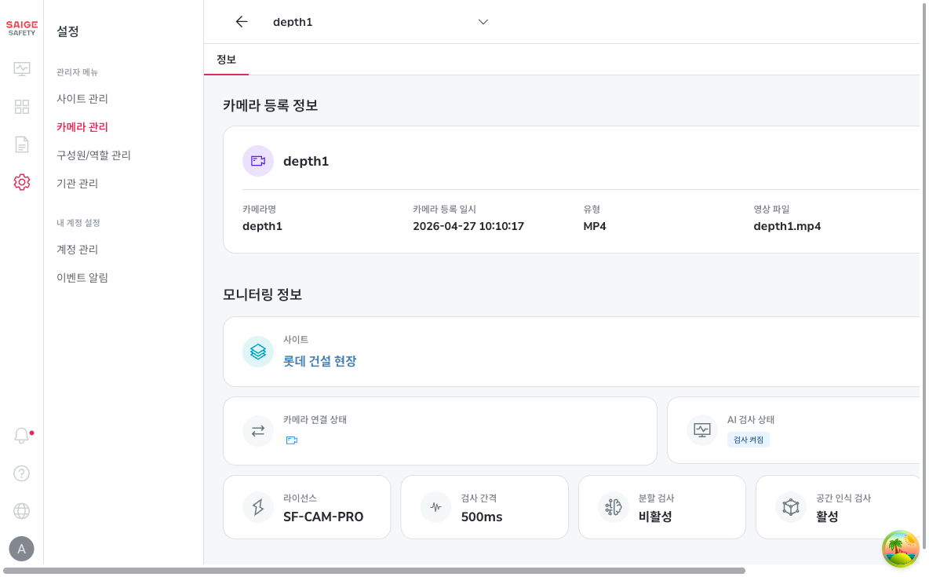Open 이벤트 알림 settings
Viewport: 929px width, 577px height.
(x=82, y=278)
